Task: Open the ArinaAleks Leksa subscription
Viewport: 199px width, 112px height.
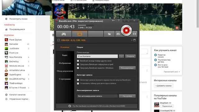Action: (17, 70)
